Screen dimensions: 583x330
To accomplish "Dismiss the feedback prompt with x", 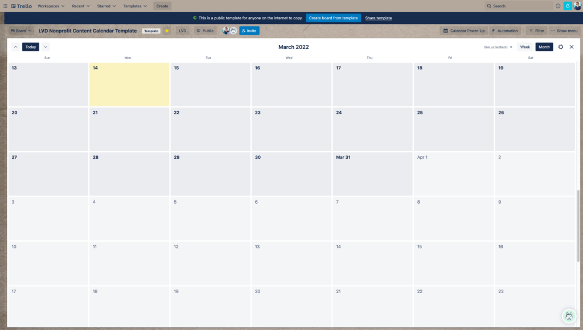I will [x=511, y=47].
